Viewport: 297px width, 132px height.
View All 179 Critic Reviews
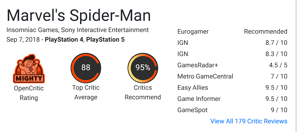pyautogui.click(x=249, y=121)
